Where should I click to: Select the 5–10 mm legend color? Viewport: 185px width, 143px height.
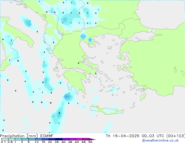pos(32,139)
